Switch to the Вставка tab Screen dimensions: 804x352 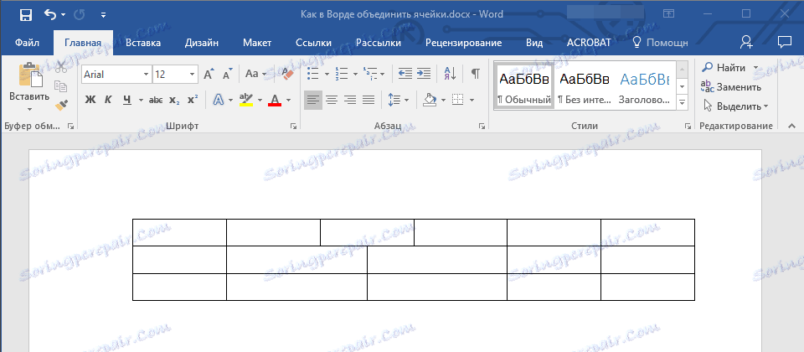pyautogui.click(x=143, y=43)
